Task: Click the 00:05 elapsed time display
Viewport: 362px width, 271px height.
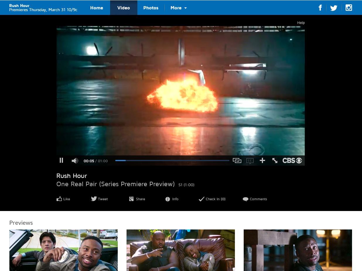Action: pos(89,161)
